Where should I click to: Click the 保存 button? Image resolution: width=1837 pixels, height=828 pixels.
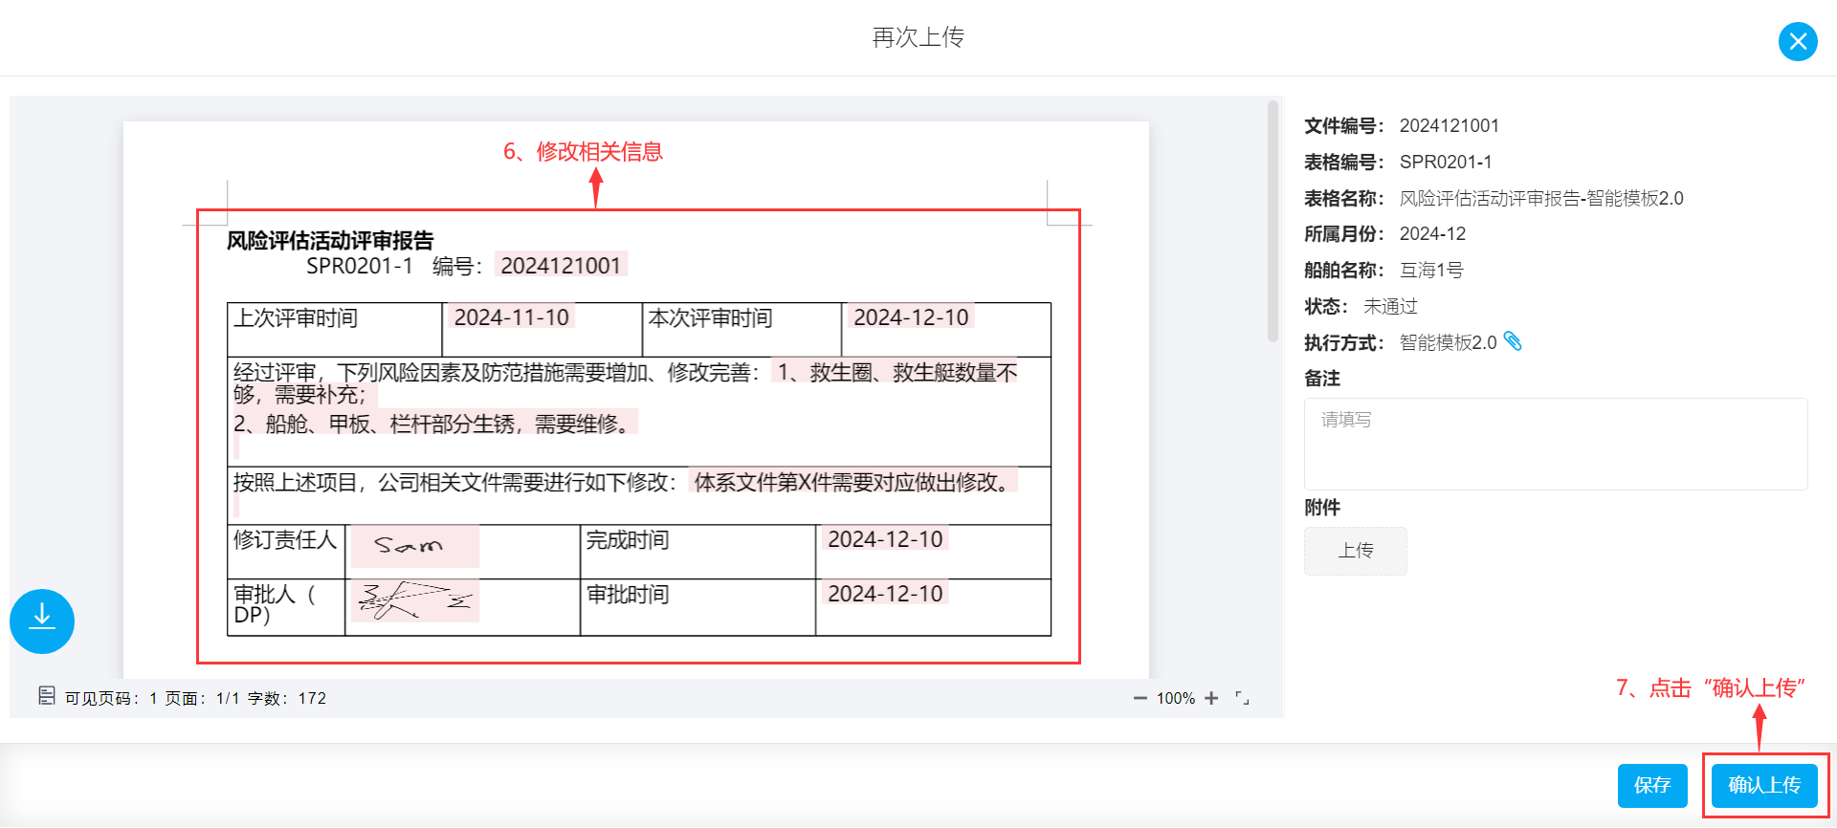pyautogui.click(x=1652, y=785)
